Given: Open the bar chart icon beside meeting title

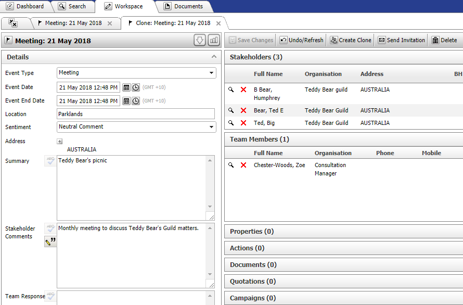Looking at the screenshot, I should tap(214, 40).
